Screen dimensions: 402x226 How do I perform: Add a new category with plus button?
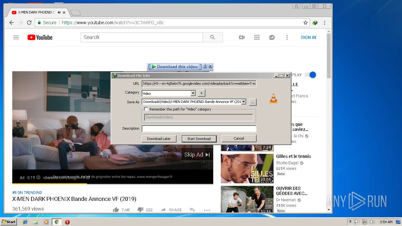(x=202, y=93)
